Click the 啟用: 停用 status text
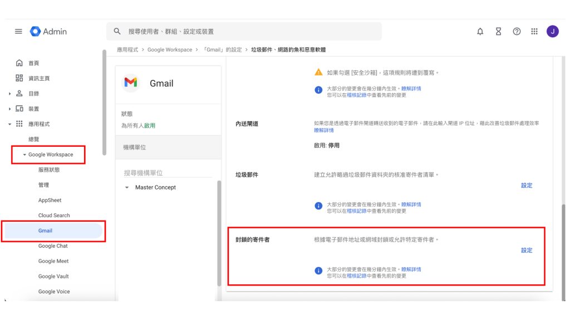This screenshot has height=320, width=570. 327,146
